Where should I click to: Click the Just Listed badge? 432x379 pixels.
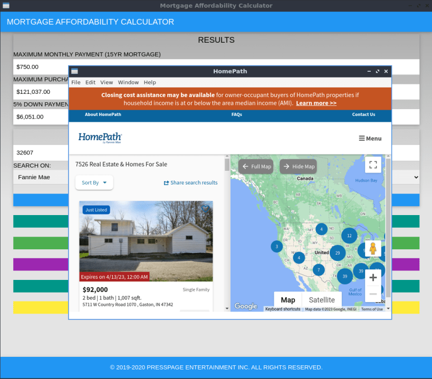click(x=96, y=210)
